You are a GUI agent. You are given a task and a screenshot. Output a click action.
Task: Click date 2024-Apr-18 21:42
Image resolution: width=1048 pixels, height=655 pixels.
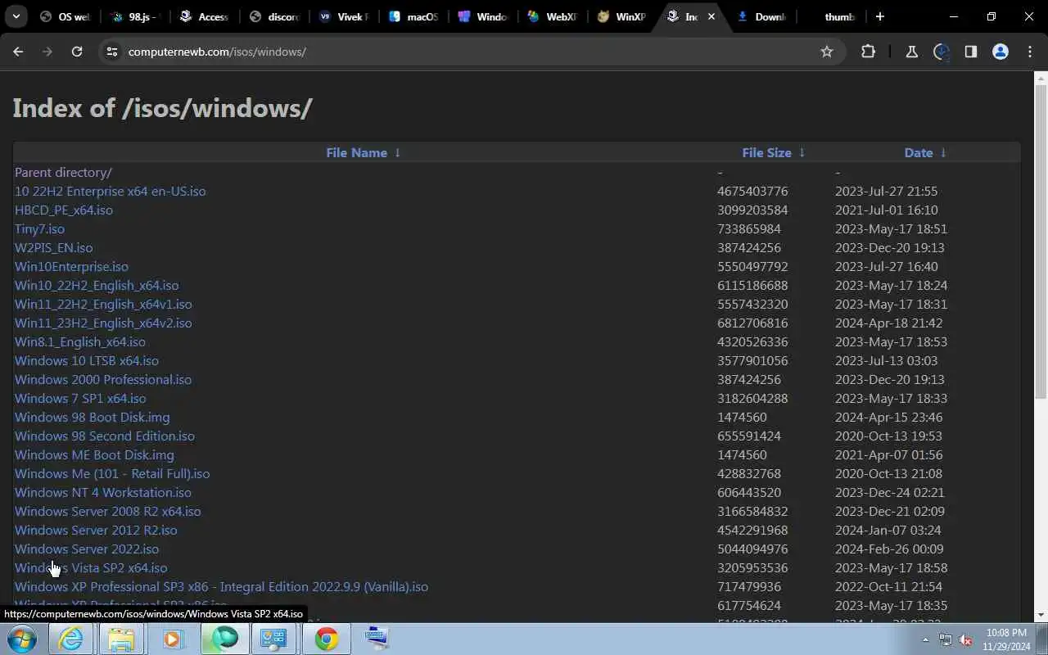point(888,323)
